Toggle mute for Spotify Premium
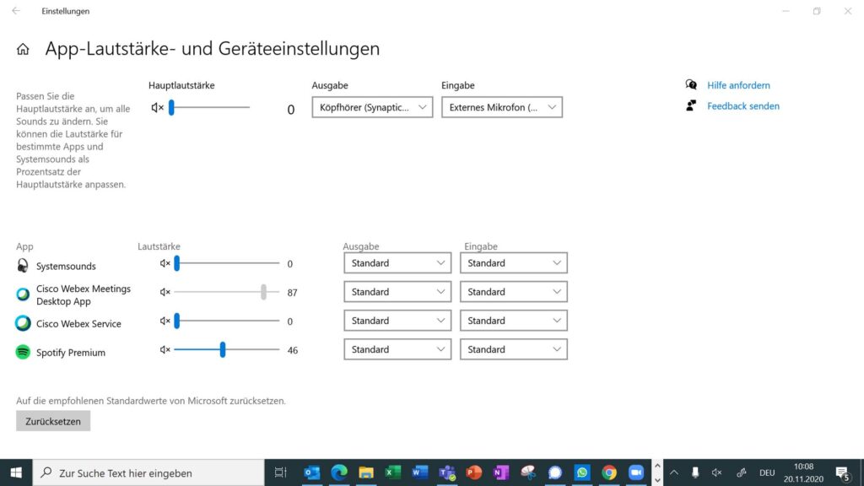Viewport: 864px width, 486px height. [165, 349]
